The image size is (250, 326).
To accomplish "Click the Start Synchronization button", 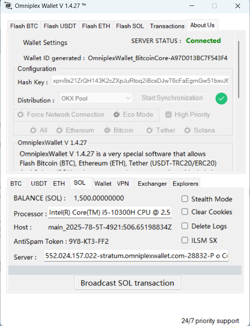I will [172, 98].
